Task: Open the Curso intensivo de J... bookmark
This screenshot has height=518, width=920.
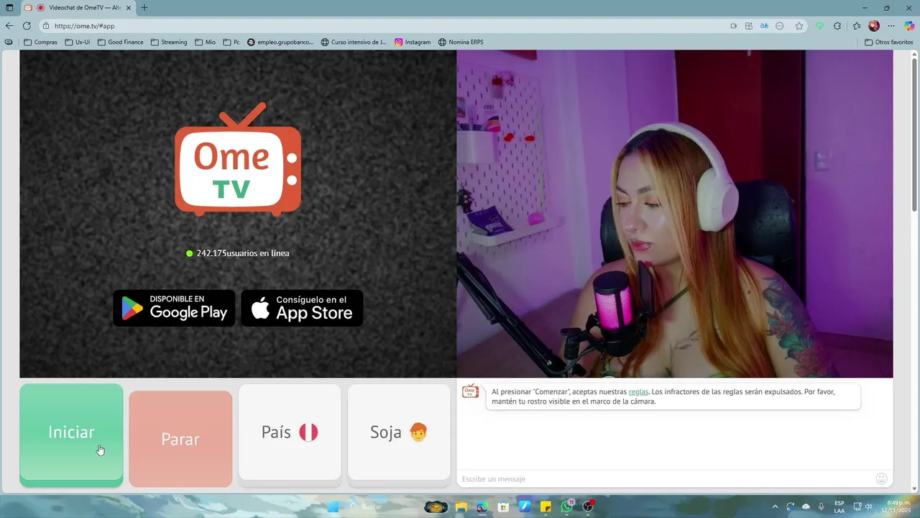Action: (354, 42)
